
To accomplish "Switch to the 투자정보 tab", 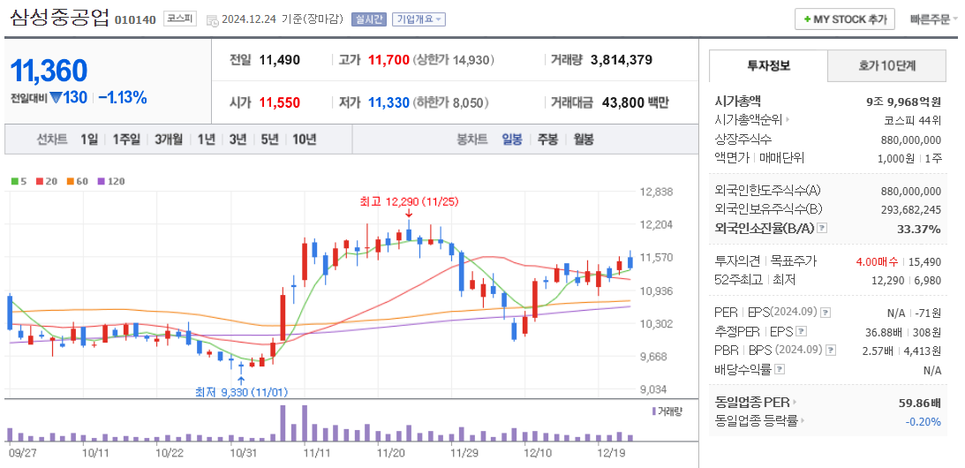I will pyautogui.click(x=768, y=66).
